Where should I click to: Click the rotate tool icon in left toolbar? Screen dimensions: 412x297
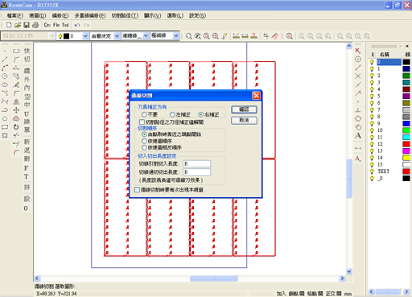[x=16, y=127]
